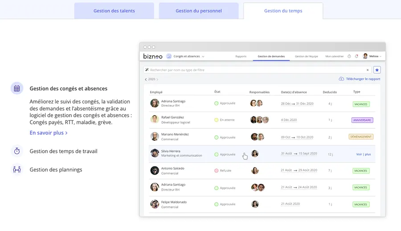
Task: Open the Congés et absences module dropdown
Action: [x=189, y=56]
